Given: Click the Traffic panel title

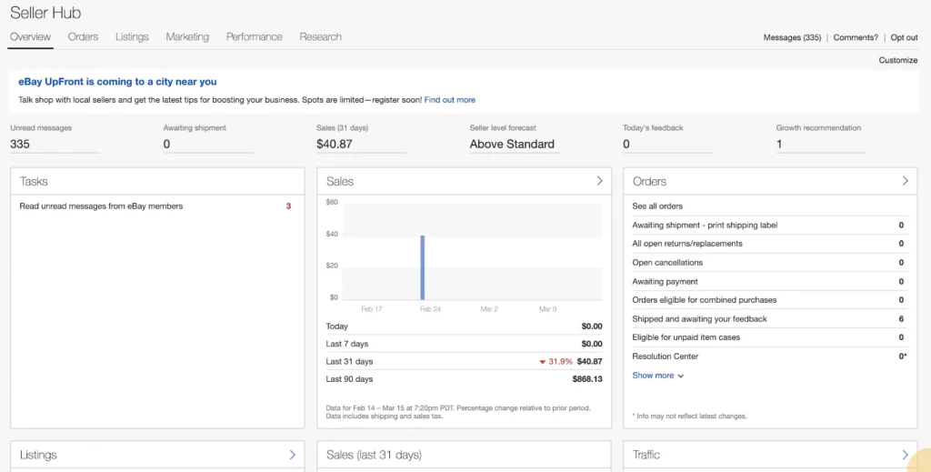Looking at the screenshot, I should [646, 455].
